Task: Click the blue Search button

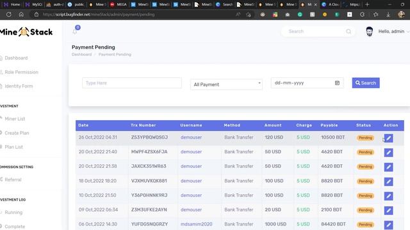Action: click(366, 83)
